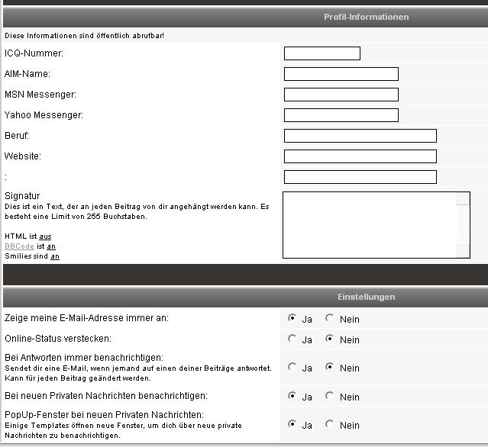Select Ja for private message notification
This screenshot has height=447, width=488.
292,396
